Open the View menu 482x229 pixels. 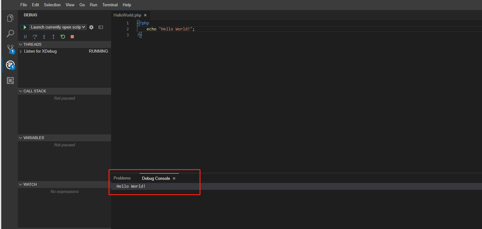tap(70, 5)
